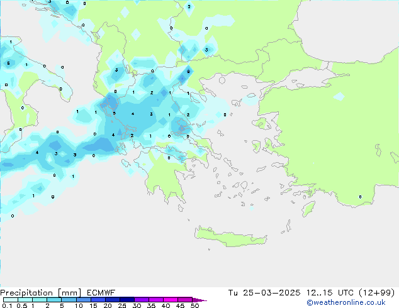Select the 1–2 mm legend color box
Image resolution: width=399 pixels, height=308 pixels.
click(40, 300)
